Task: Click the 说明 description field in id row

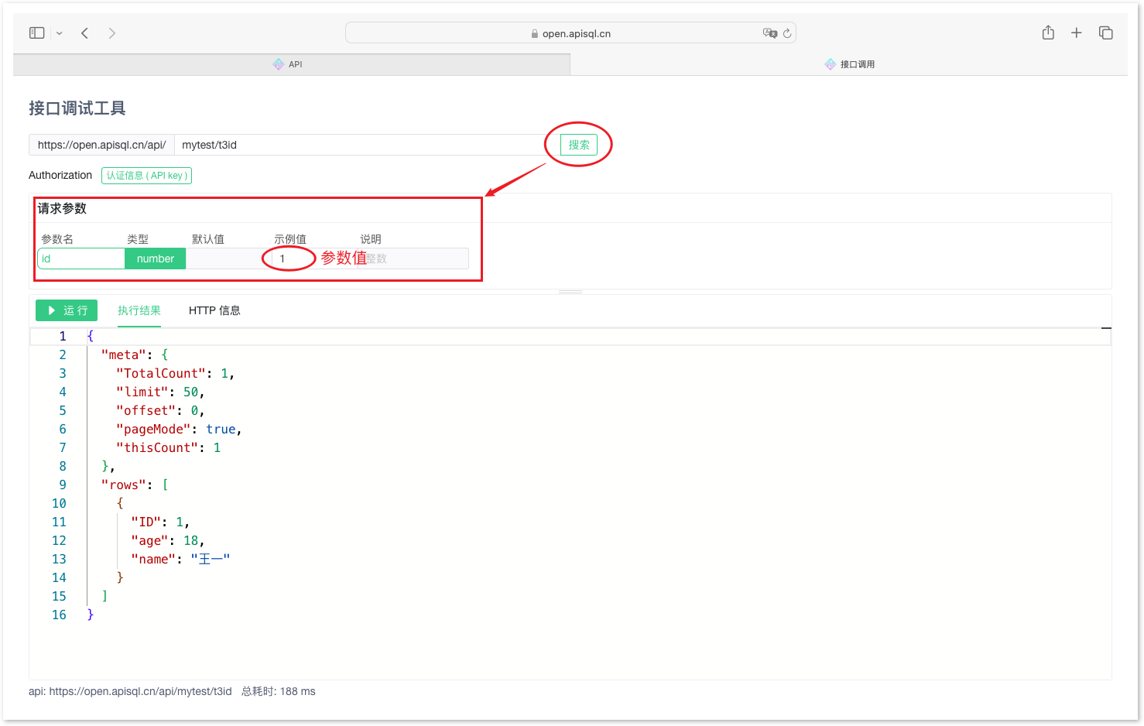Action: click(414, 259)
